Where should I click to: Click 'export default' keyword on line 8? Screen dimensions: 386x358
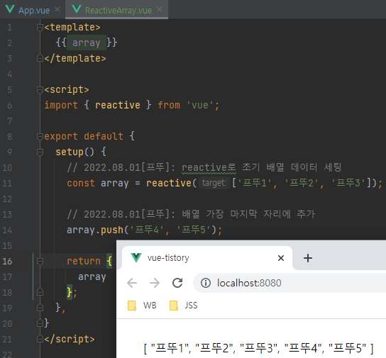point(84,136)
